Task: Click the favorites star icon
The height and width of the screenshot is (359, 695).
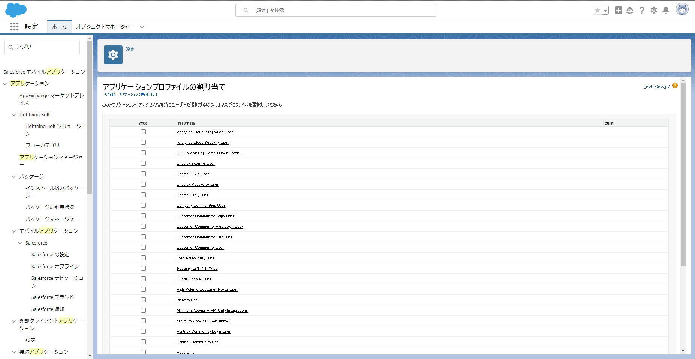Action: point(597,10)
